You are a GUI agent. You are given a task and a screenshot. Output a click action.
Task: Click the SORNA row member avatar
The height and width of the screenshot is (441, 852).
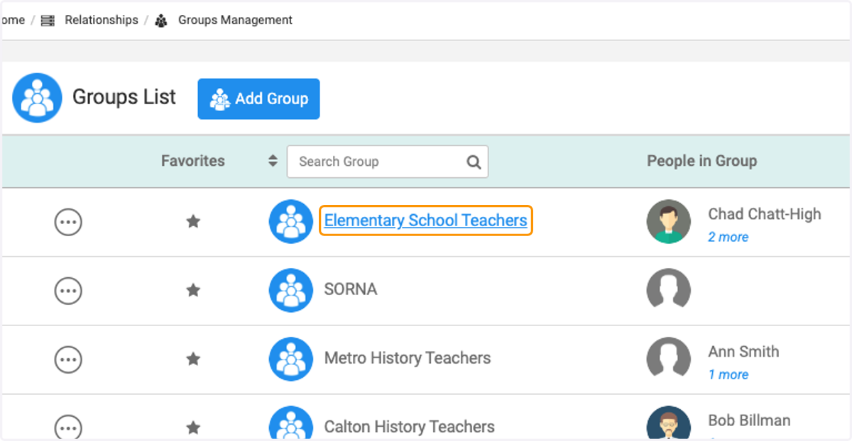pyautogui.click(x=669, y=290)
